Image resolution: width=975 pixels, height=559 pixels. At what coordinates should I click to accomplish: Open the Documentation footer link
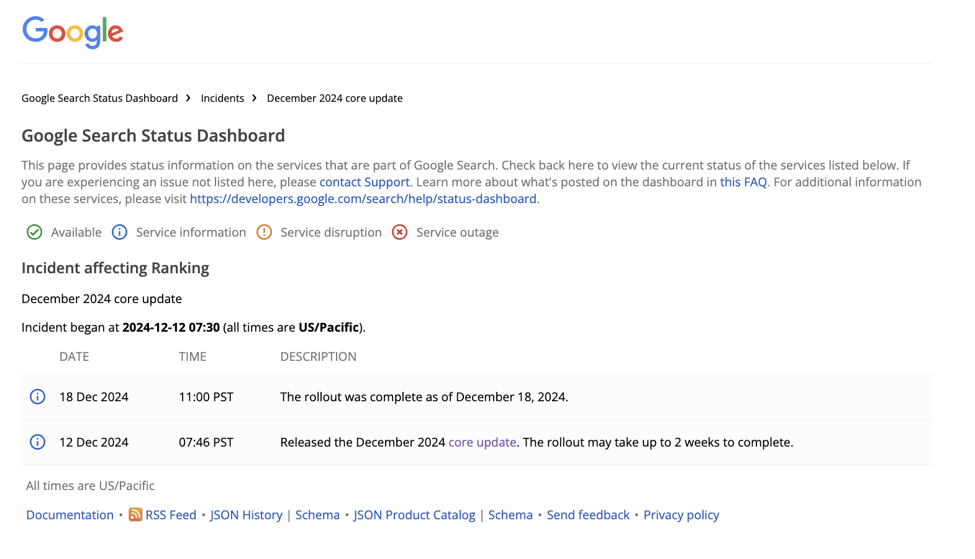point(70,515)
